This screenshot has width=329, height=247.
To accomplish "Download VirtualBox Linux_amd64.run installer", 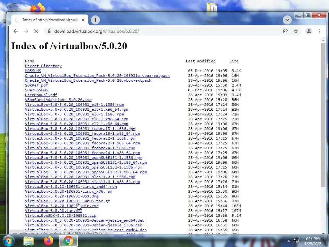I will coord(71,187).
